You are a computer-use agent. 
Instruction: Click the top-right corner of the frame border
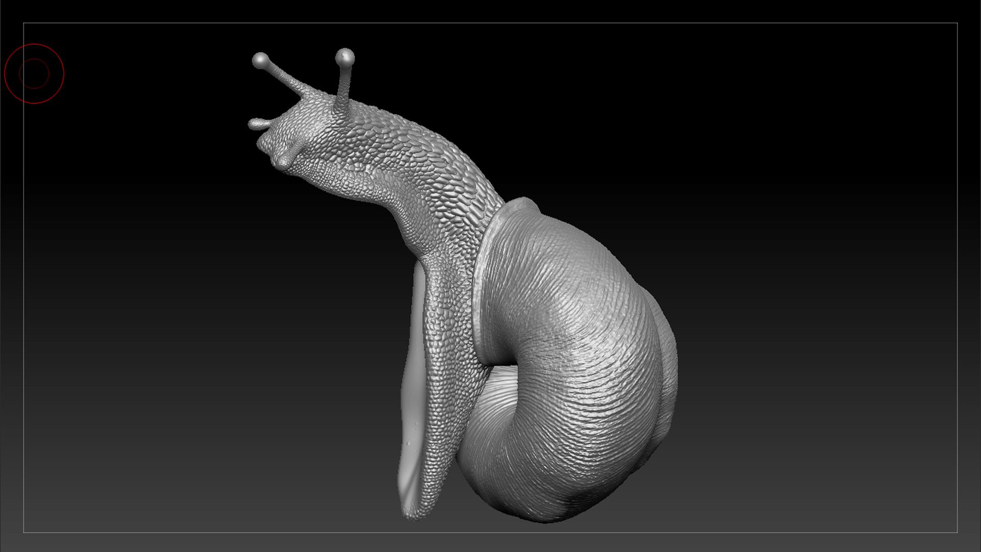(957, 23)
